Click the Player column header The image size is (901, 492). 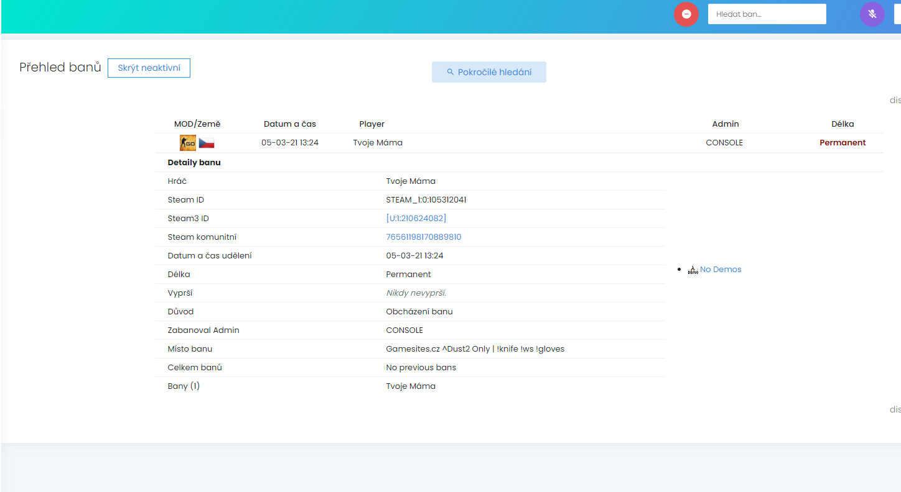point(371,124)
